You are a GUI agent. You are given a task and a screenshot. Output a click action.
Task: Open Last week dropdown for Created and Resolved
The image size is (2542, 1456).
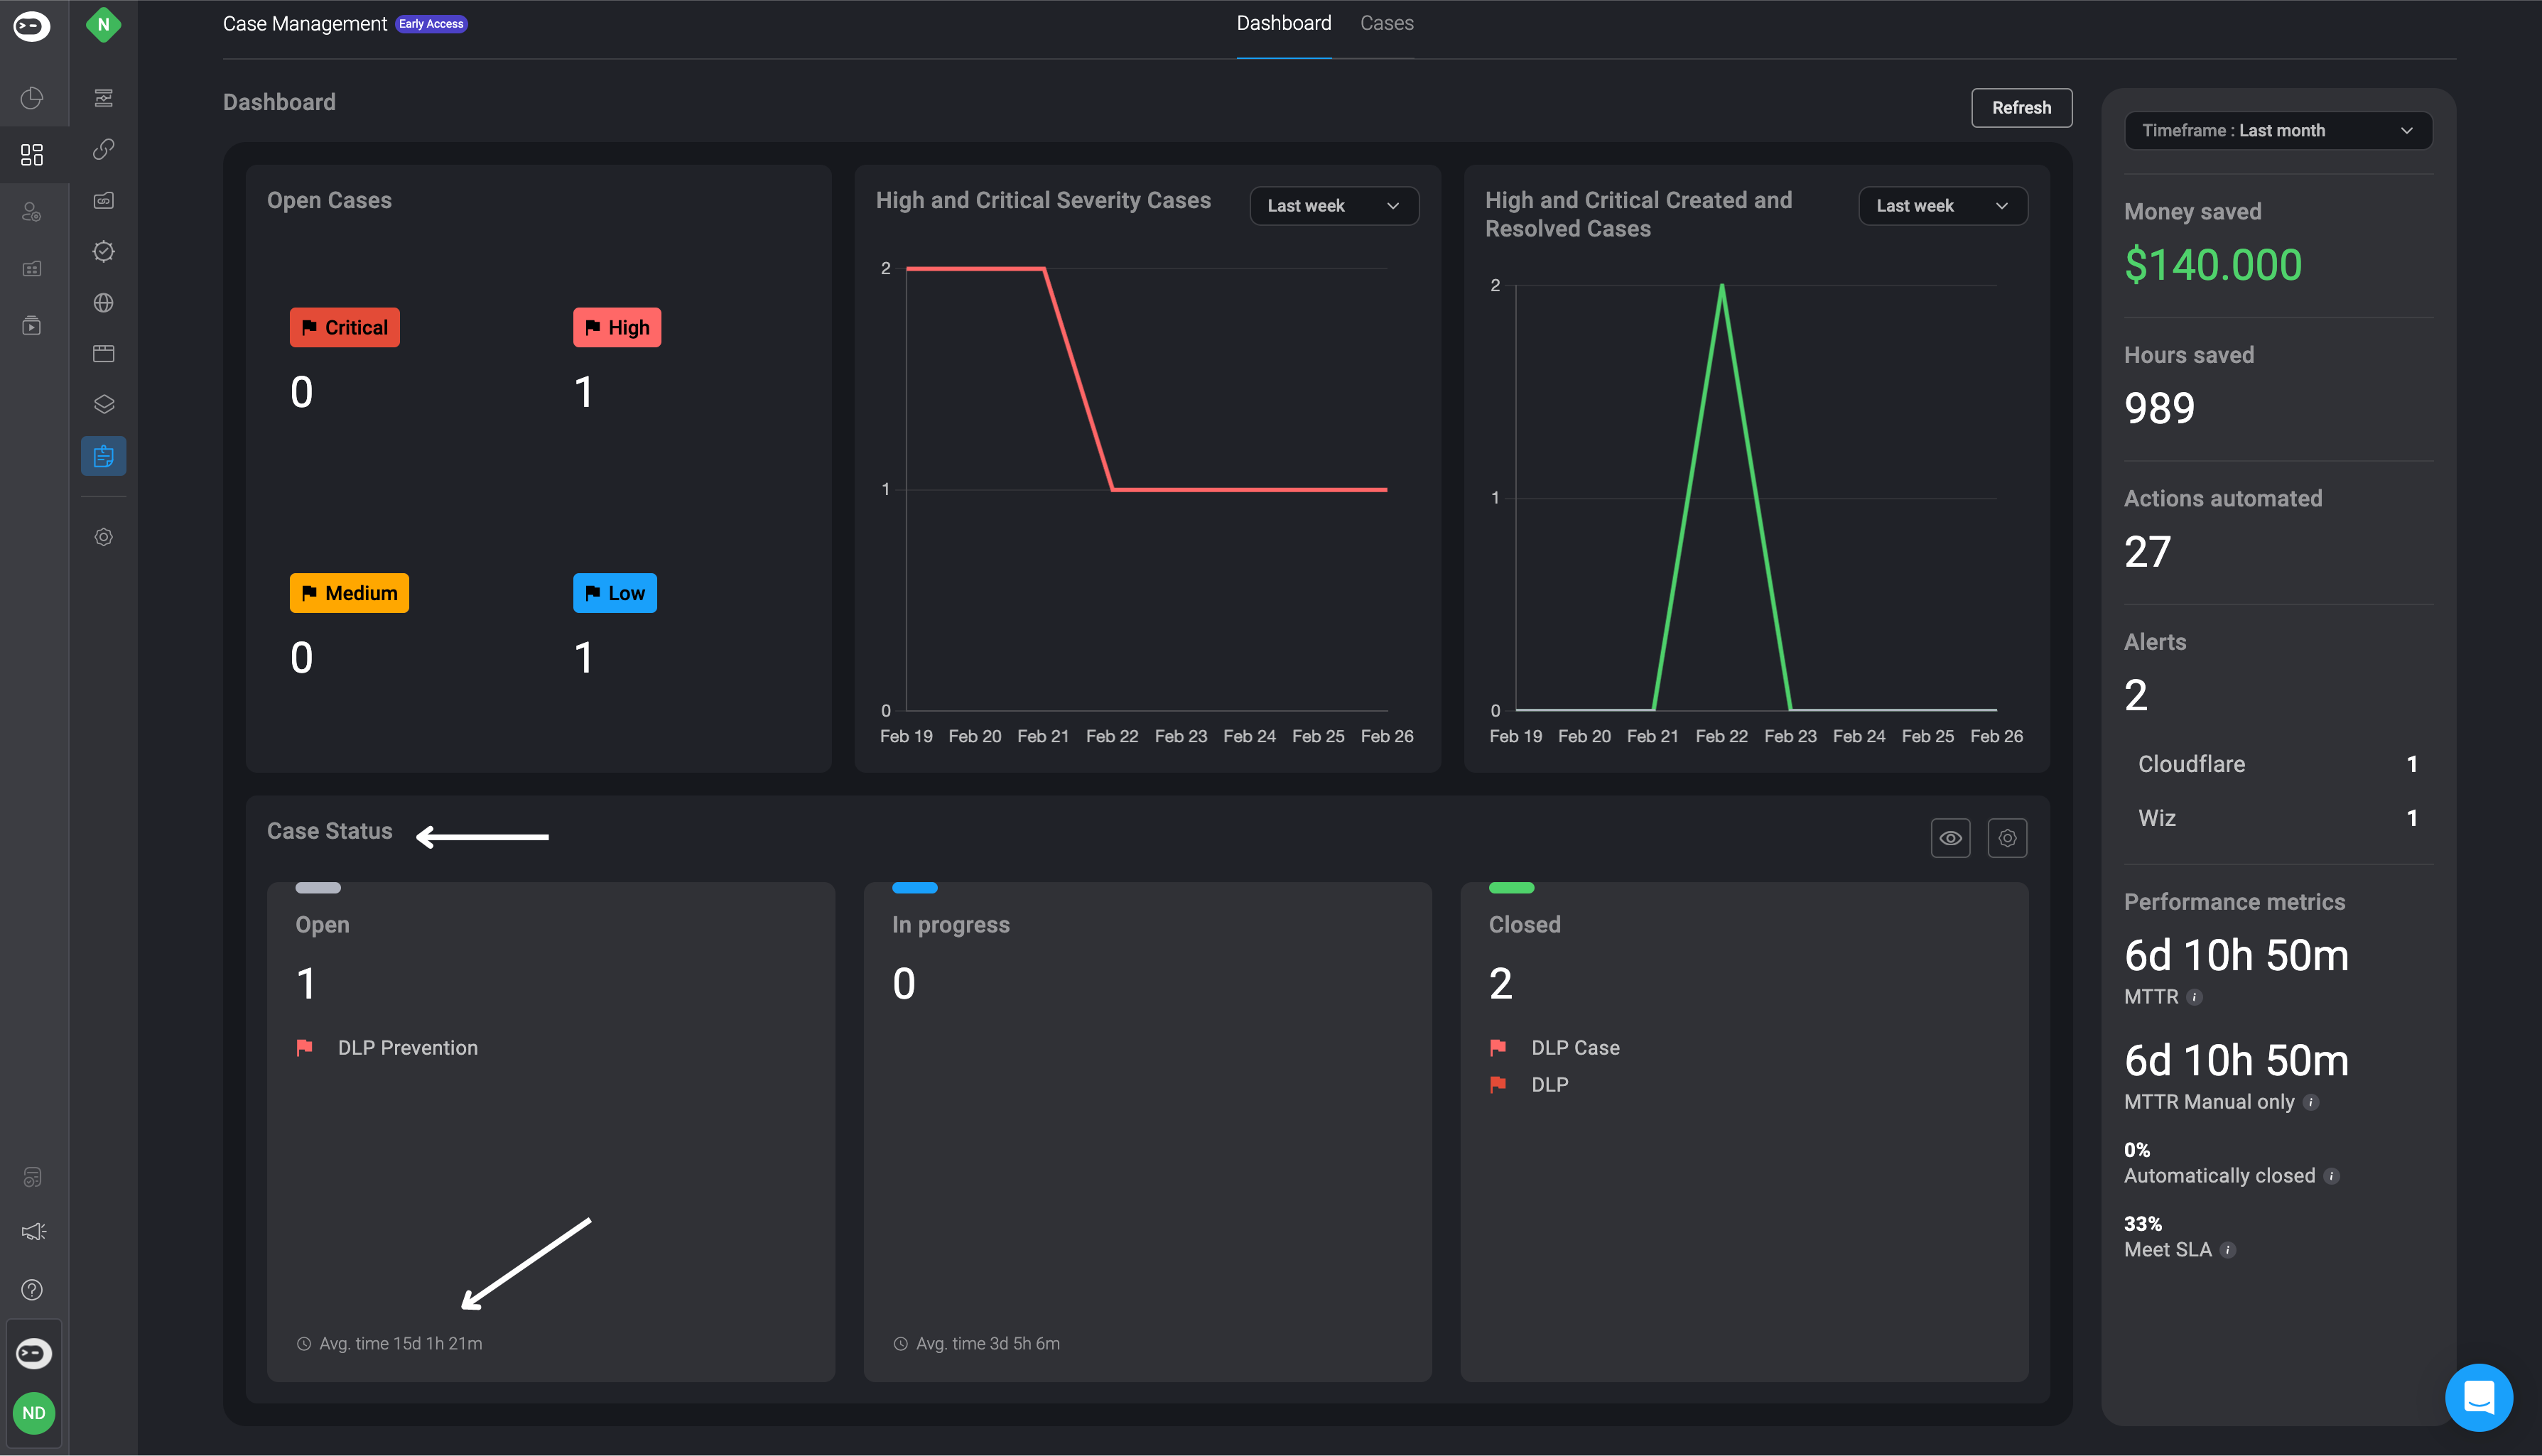1942,206
